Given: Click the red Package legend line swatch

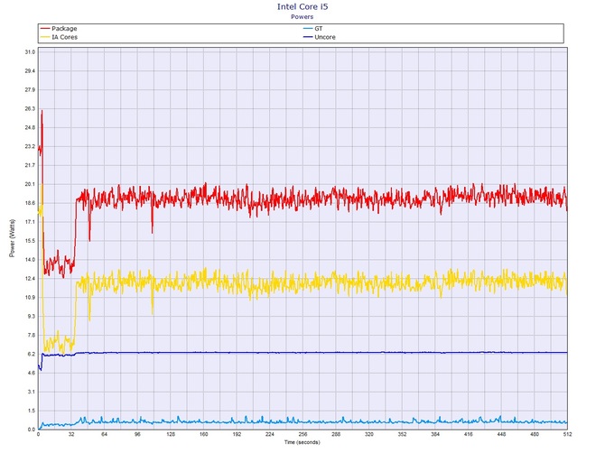Looking at the screenshot, I should (45, 29).
